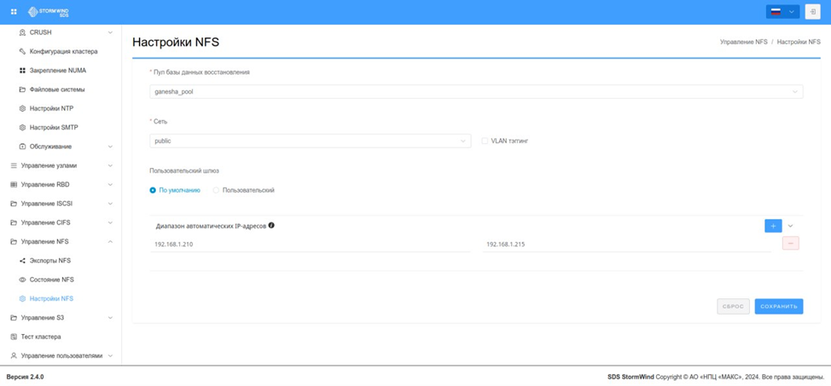
Task: Open Тест кластера menu item
Action: pos(41,337)
